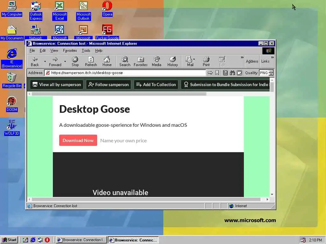Open the Help menu
This screenshot has width=326, height=244.
[x=99, y=51]
